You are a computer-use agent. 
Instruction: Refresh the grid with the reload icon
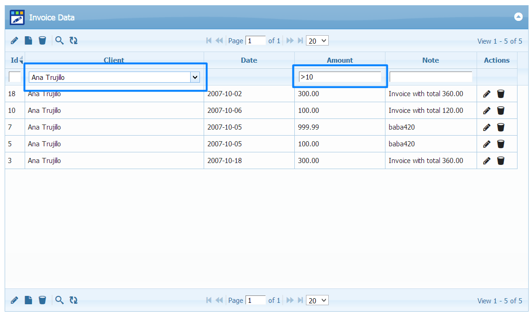pyautogui.click(x=73, y=40)
